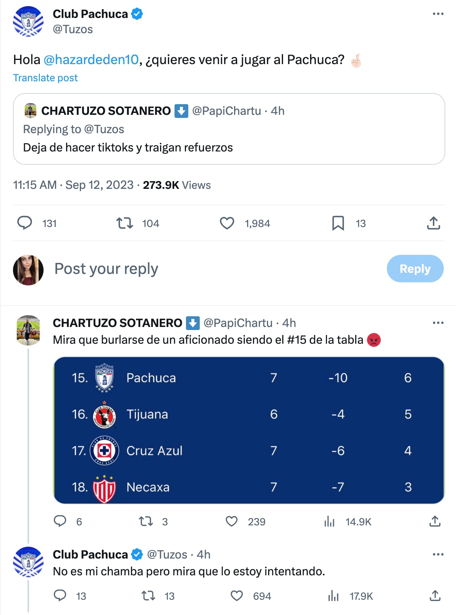Click the blue Reply button

click(x=415, y=269)
